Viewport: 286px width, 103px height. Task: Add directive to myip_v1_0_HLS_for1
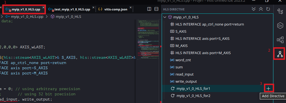[x=268, y=89]
